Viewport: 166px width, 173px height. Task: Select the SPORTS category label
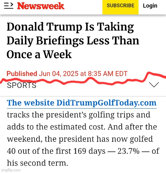point(22,85)
